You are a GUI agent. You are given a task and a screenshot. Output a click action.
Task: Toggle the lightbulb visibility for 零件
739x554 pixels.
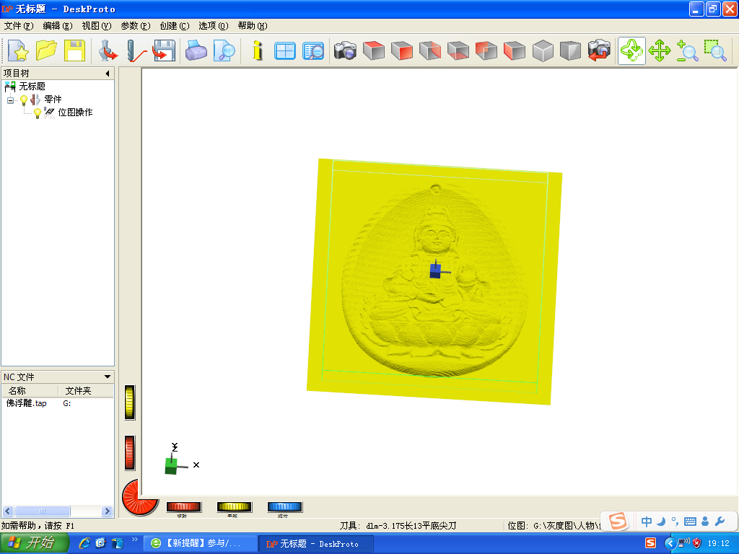24,100
